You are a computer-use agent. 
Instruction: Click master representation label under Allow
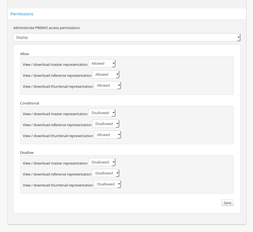[x=55, y=65]
